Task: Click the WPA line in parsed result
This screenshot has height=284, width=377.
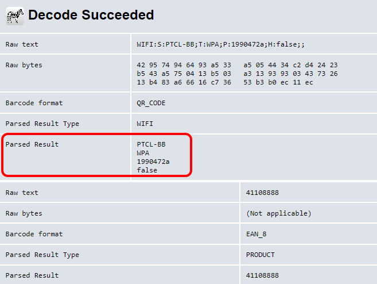Action: tap(143, 153)
